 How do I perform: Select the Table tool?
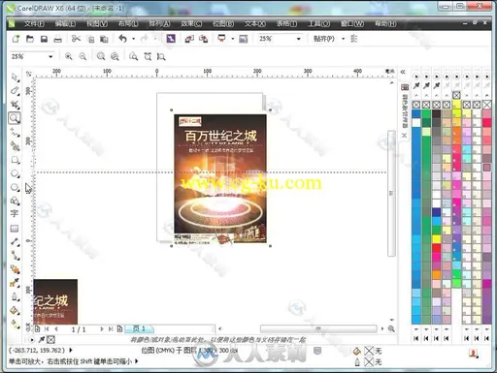coord(15,229)
